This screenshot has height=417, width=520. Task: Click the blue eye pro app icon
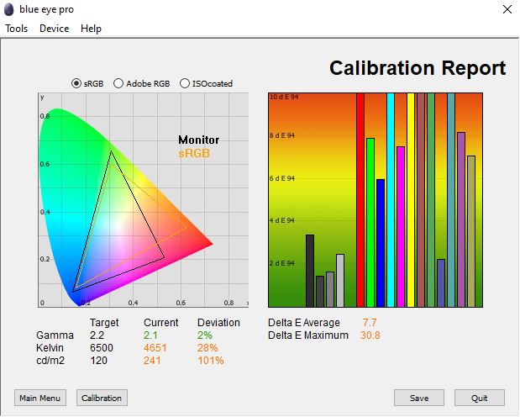pos(9,10)
